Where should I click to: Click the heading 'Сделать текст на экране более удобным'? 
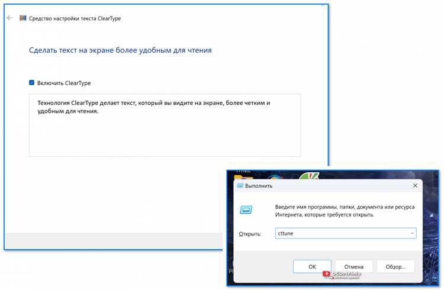click(120, 50)
